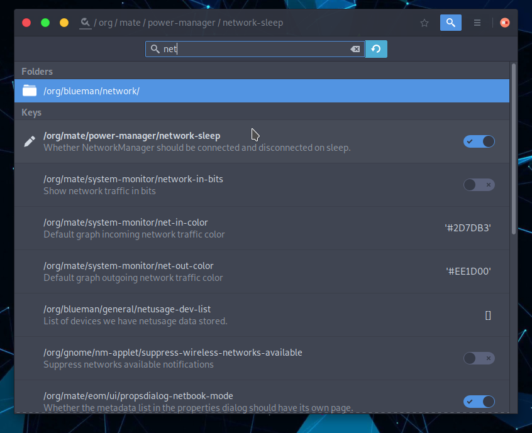The height and width of the screenshot is (433, 532).
Task: Disable the network-sleep toggle switch
Action: pos(479,141)
